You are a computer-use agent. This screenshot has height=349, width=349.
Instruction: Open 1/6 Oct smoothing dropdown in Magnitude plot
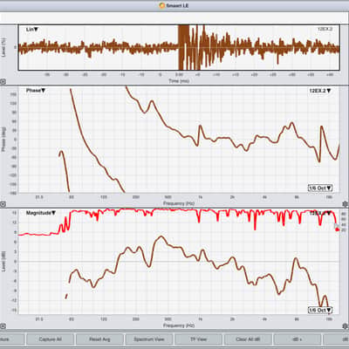(x=320, y=310)
